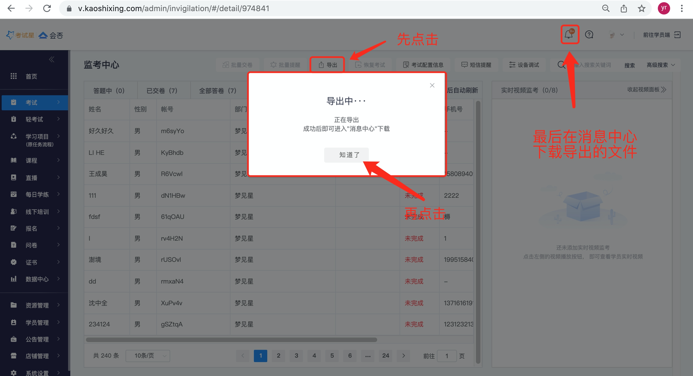This screenshot has width=693, height=376.
Task: Click the search magnifier icon in toolbar
Action: pyautogui.click(x=561, y=65)
